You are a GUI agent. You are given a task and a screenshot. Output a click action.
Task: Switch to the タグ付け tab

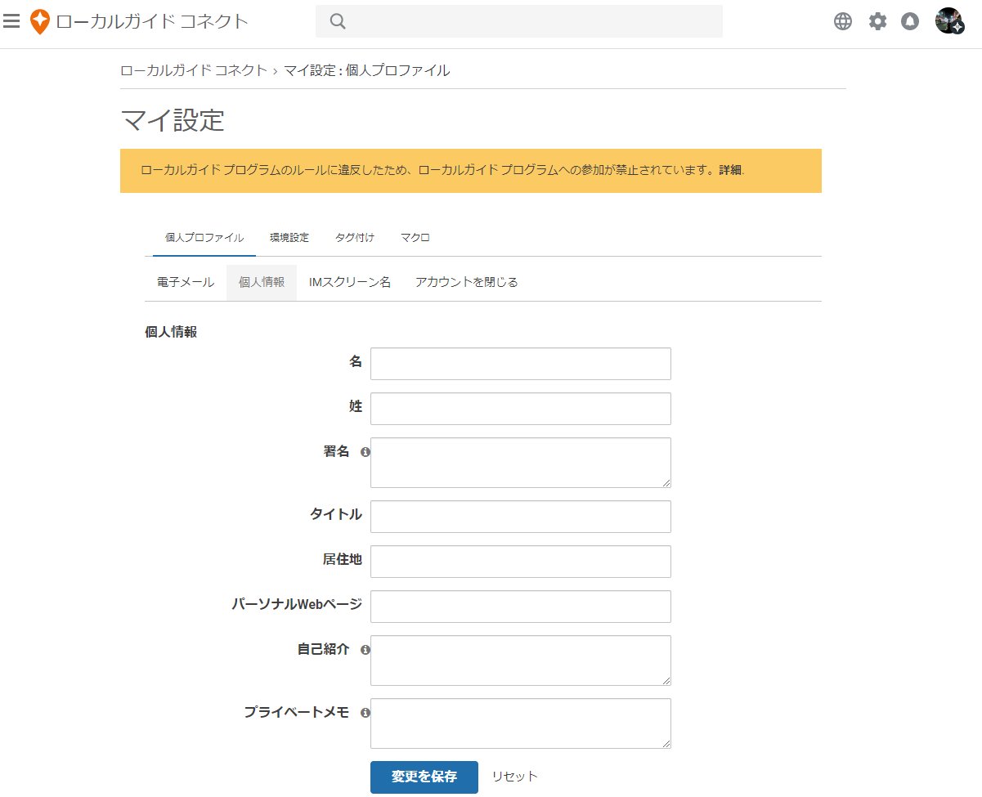click(x=355, y=238)
